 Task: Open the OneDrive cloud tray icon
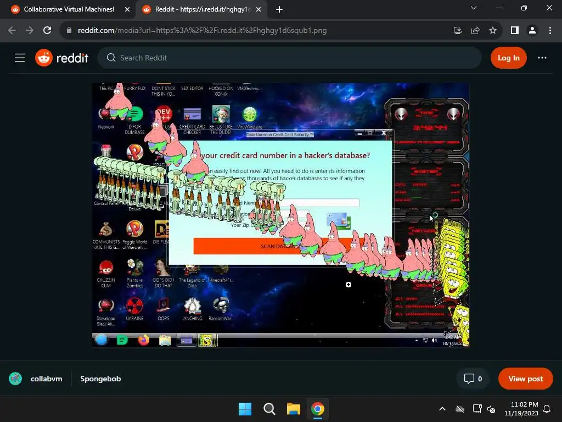(460, 409)
